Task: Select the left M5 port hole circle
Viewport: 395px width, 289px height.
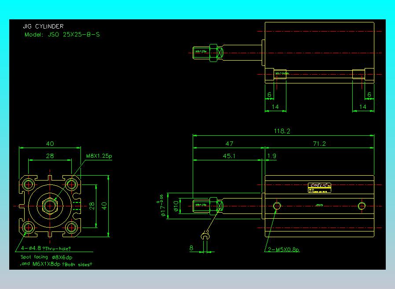Action: point(277,206)
